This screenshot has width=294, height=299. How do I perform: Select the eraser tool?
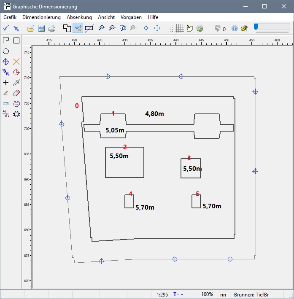[x=16, y=93]
